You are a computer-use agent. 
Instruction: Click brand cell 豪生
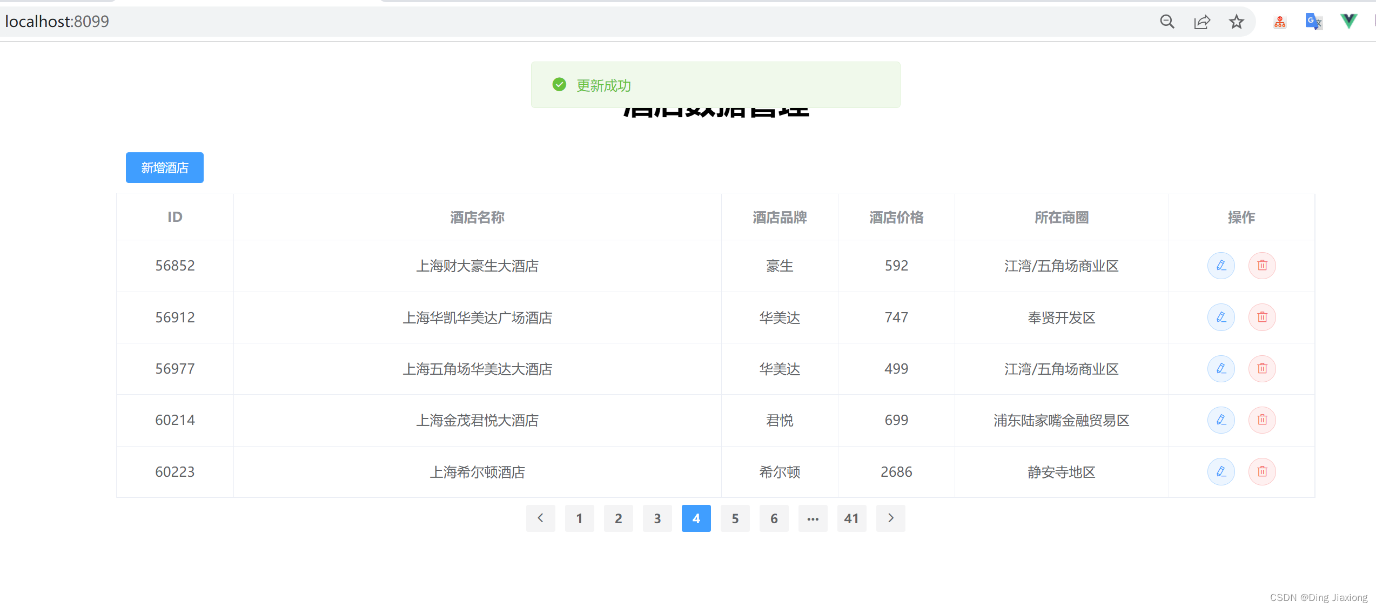point(780,266)
